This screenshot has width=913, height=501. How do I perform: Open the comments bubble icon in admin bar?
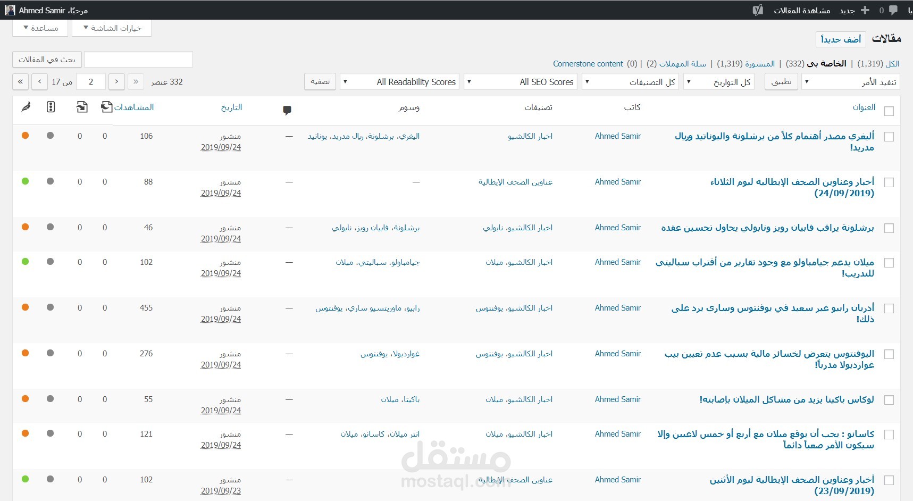click(x=893, y=10)
